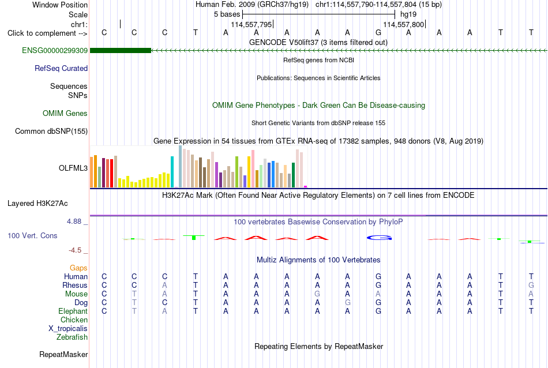Open the Layered H3K27Ac track label
548x368 pixels.
pos(37,204)
